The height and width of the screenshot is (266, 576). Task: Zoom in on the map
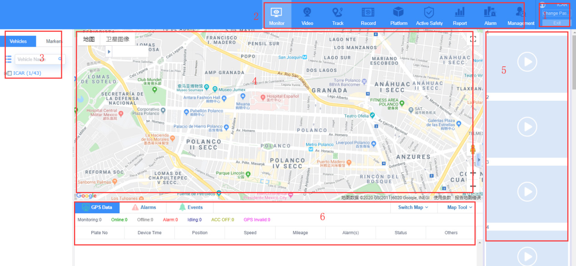pos(473,173)
